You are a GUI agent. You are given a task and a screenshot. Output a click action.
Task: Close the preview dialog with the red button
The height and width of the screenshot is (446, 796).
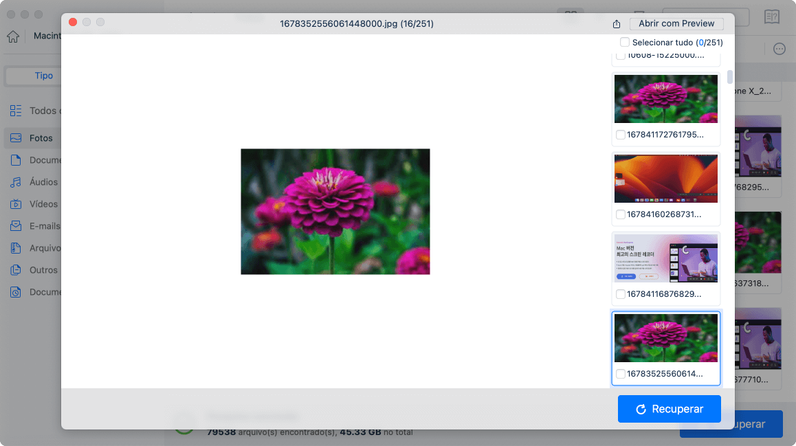73,22
